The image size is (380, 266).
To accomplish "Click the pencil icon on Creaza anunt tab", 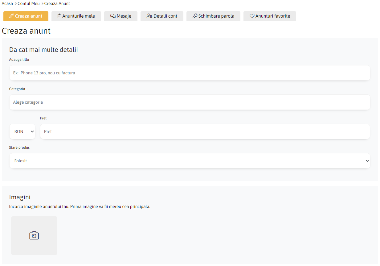I will point(12,16).
